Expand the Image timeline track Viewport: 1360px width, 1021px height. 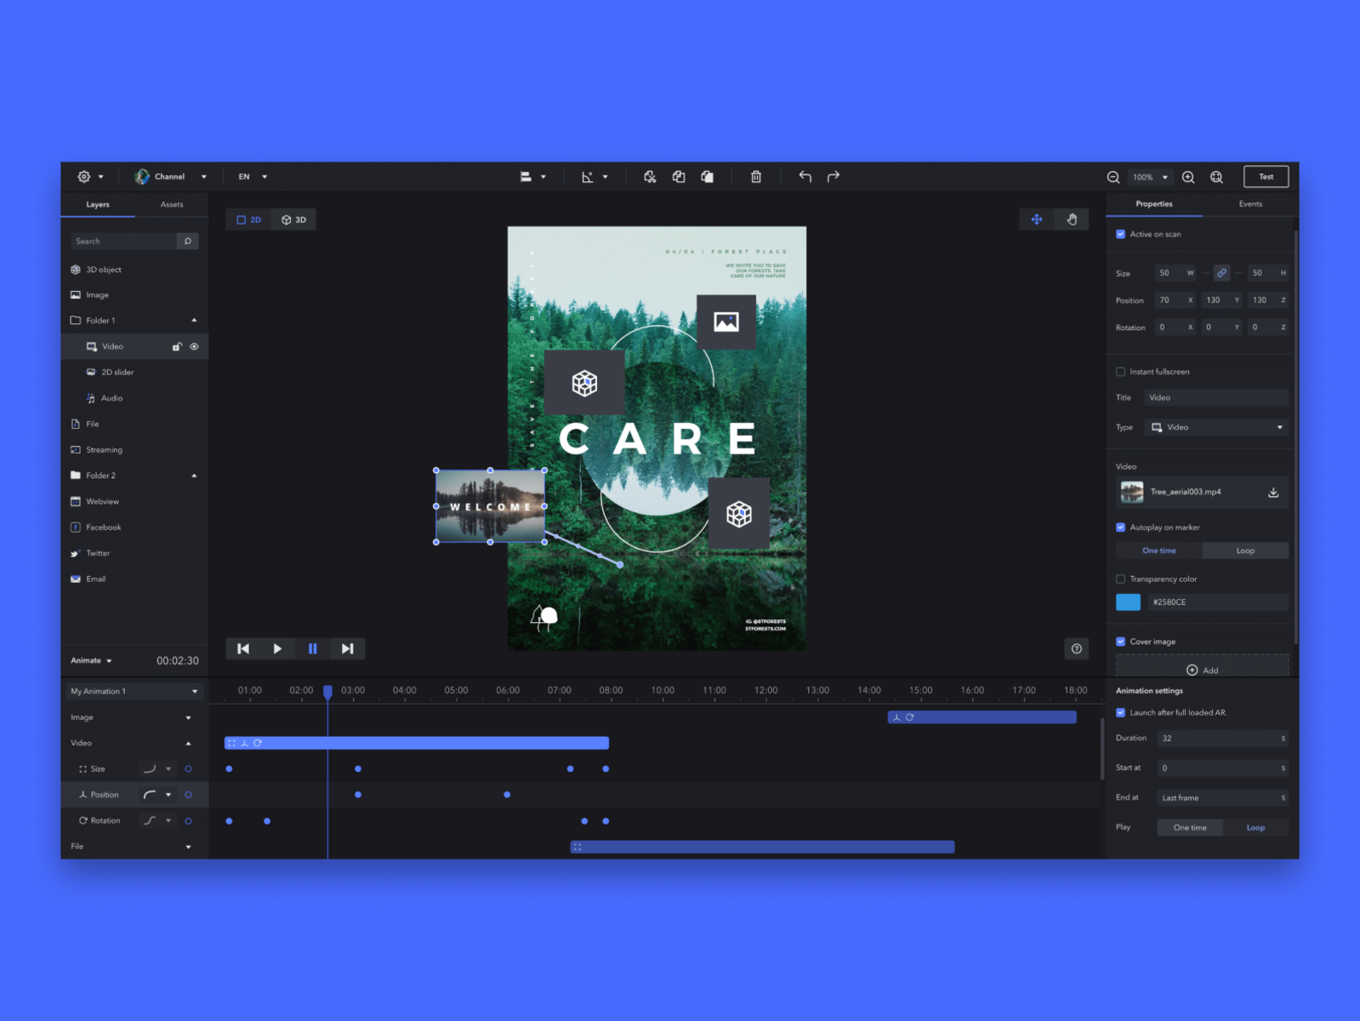tap(188, 718)
